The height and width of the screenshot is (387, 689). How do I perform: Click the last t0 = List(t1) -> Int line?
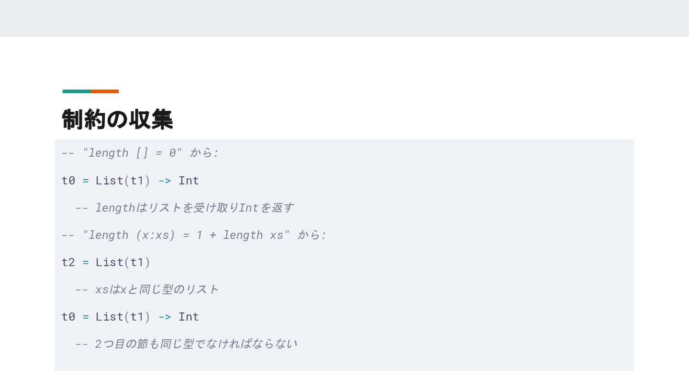[130, 317]
